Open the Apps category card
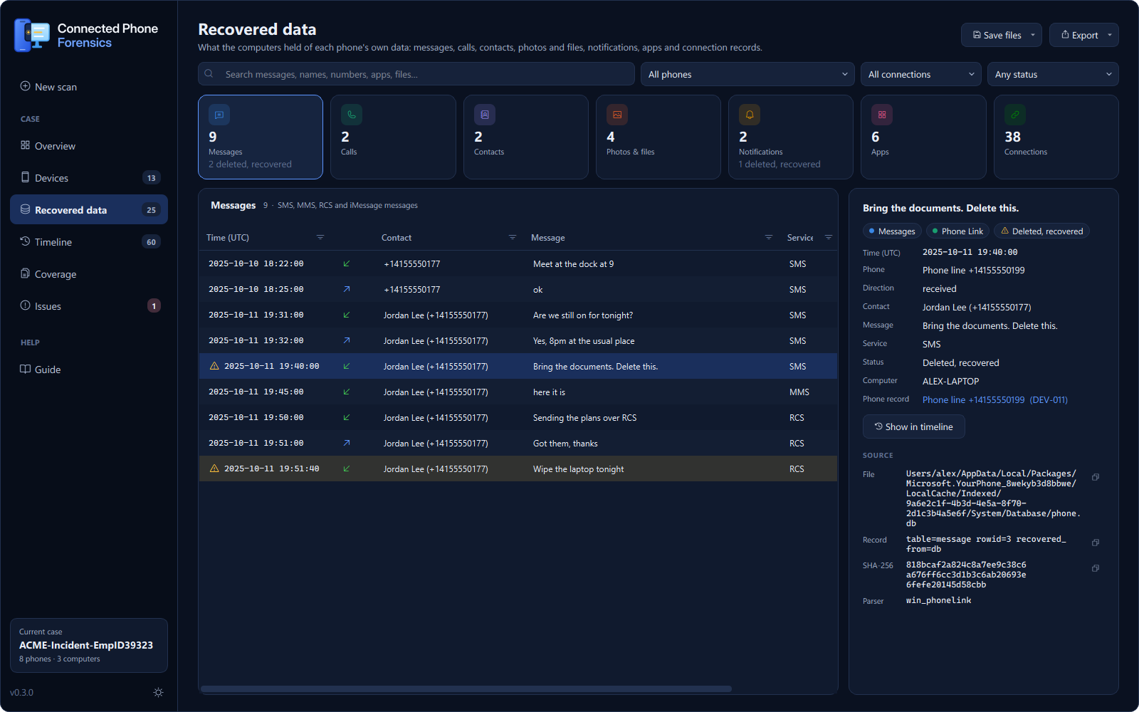1139x712 pixels. (x=923, y=137)
